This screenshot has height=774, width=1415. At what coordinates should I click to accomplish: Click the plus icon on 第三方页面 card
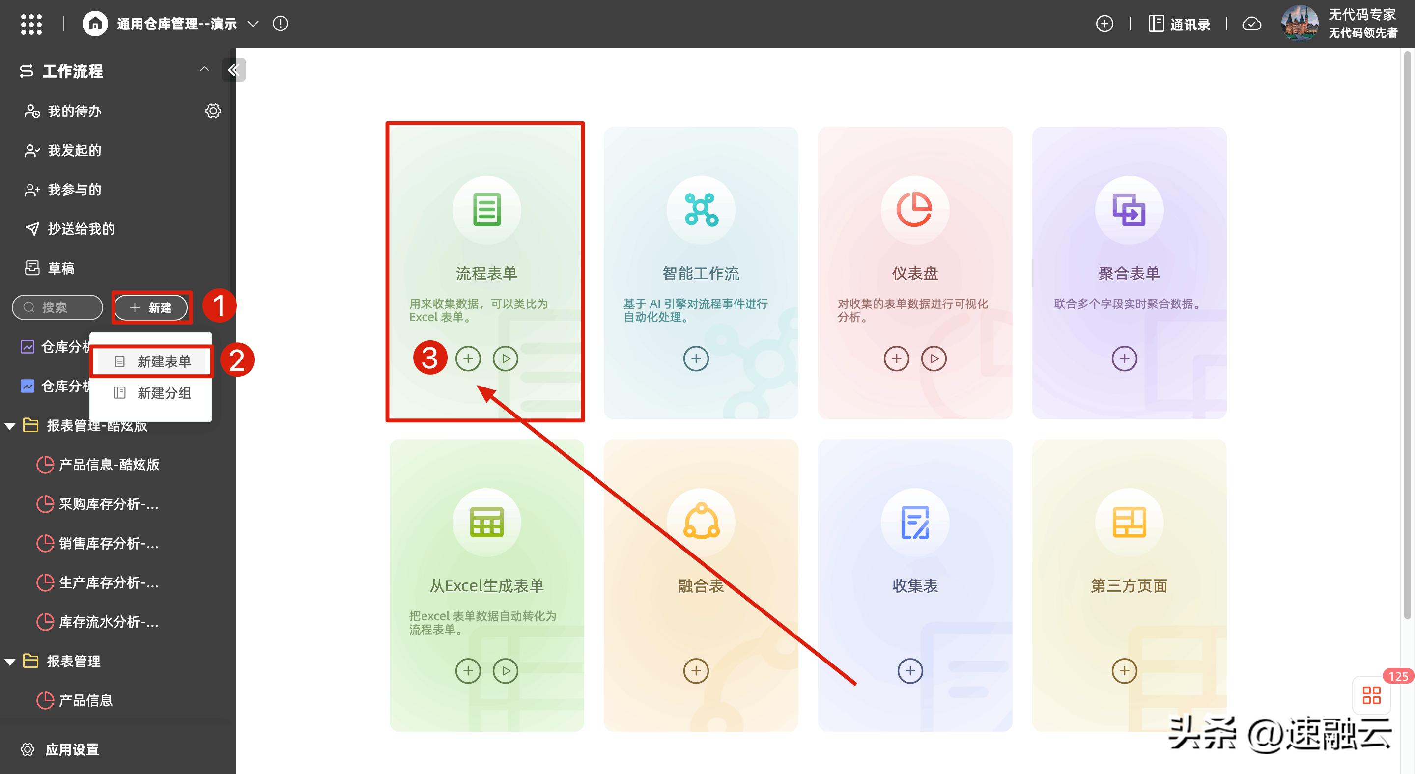point(1124,671)
